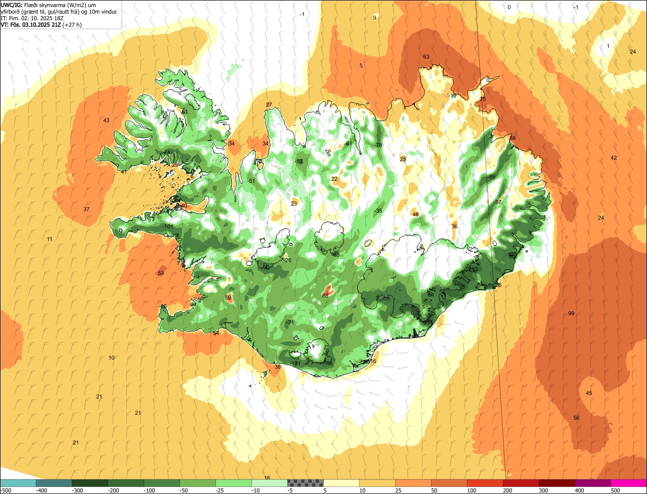Click the map value 45 in the southeast ocean
The width and height of the screenshot is (647, 494).
(x=589, y=393)
